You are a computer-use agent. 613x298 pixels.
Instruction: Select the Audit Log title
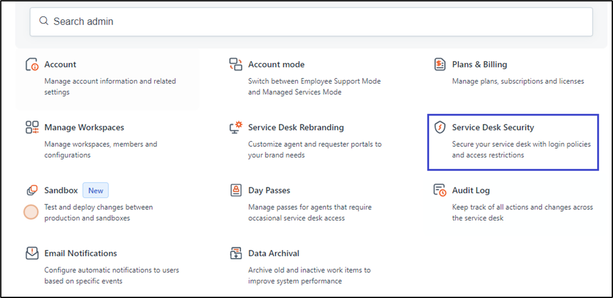click(x=471, y=191)
